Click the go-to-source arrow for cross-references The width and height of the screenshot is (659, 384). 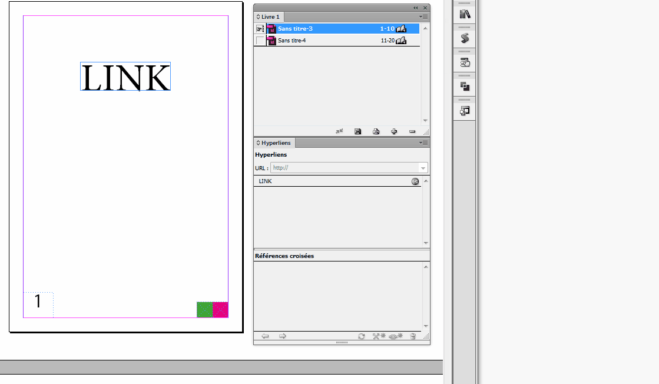pyautogui.click(x=265, y=336)
